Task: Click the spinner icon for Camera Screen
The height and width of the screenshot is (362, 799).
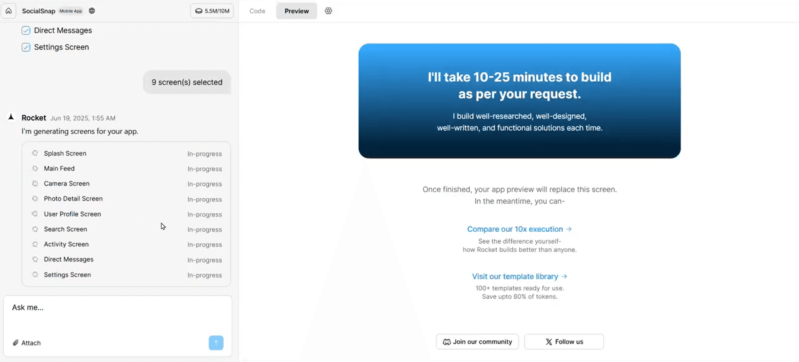Action: [x=35, y=183]
